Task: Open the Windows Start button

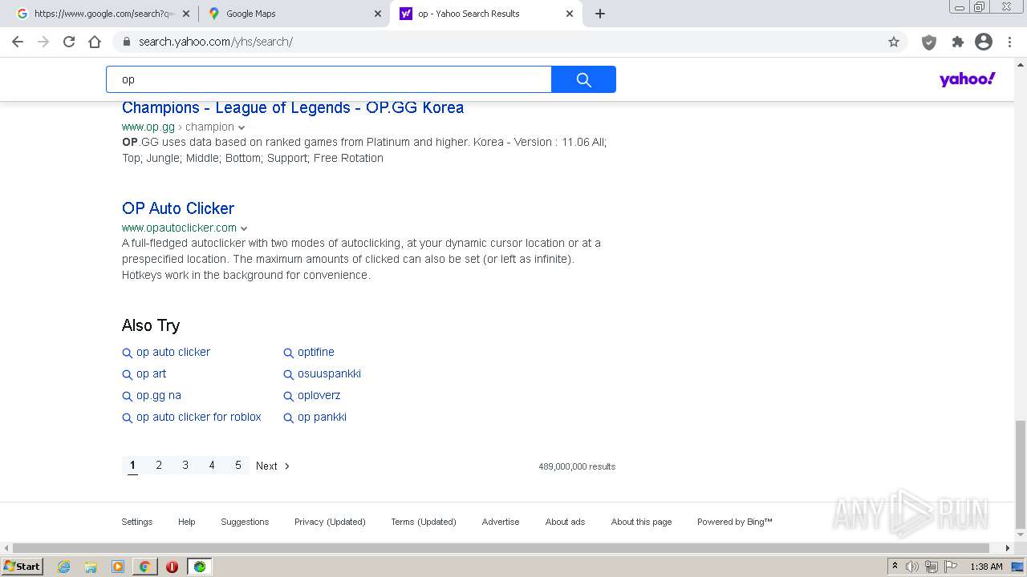Action: (x=22, y=567)
